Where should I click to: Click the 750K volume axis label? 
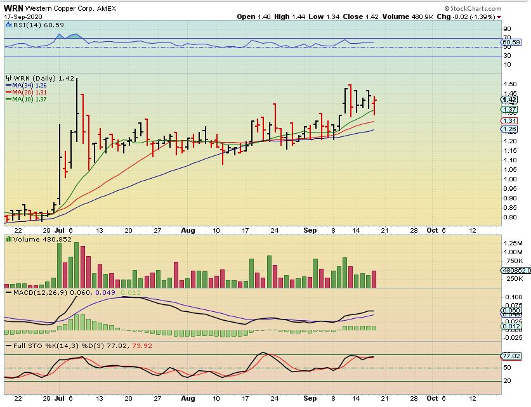(515, 261)
